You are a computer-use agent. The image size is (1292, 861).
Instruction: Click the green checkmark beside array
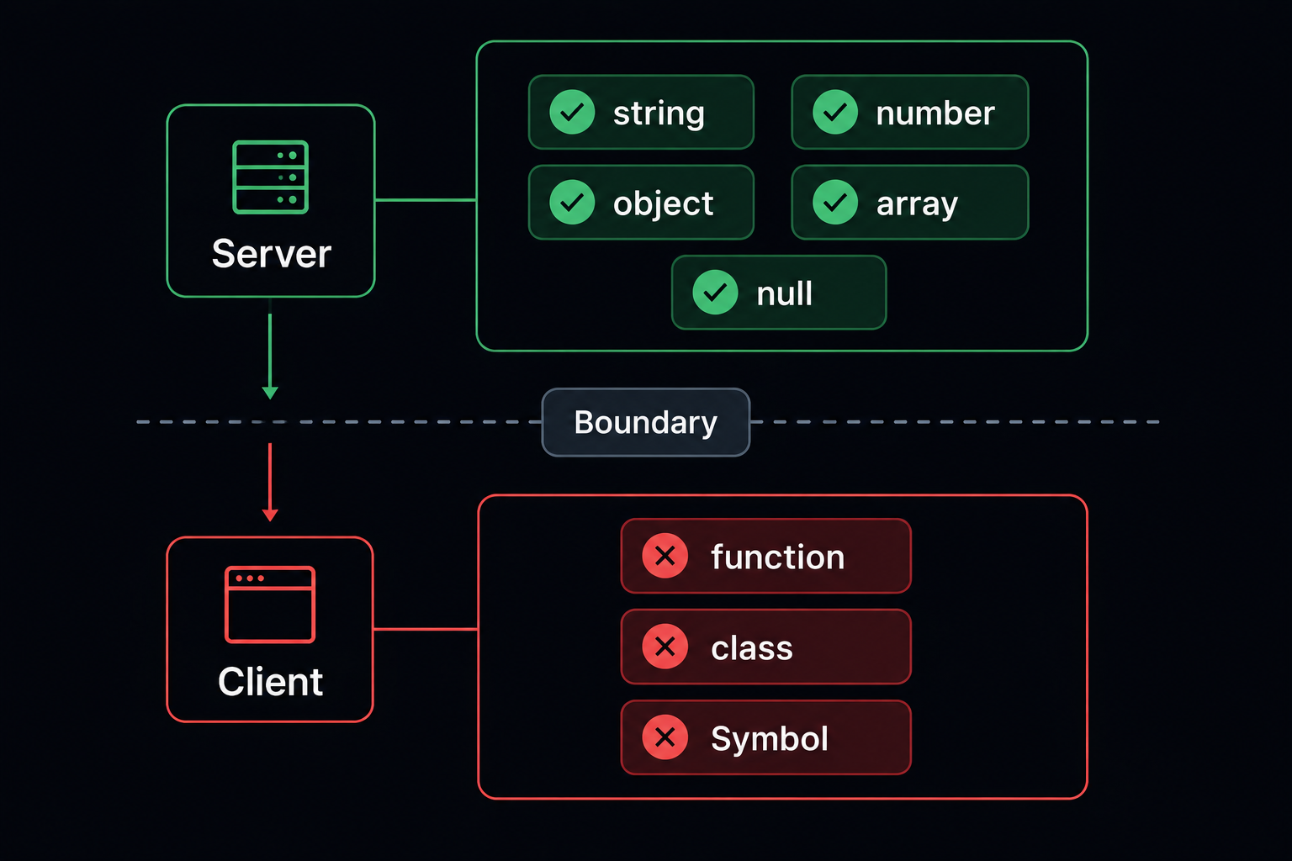[x=835, y=202]
